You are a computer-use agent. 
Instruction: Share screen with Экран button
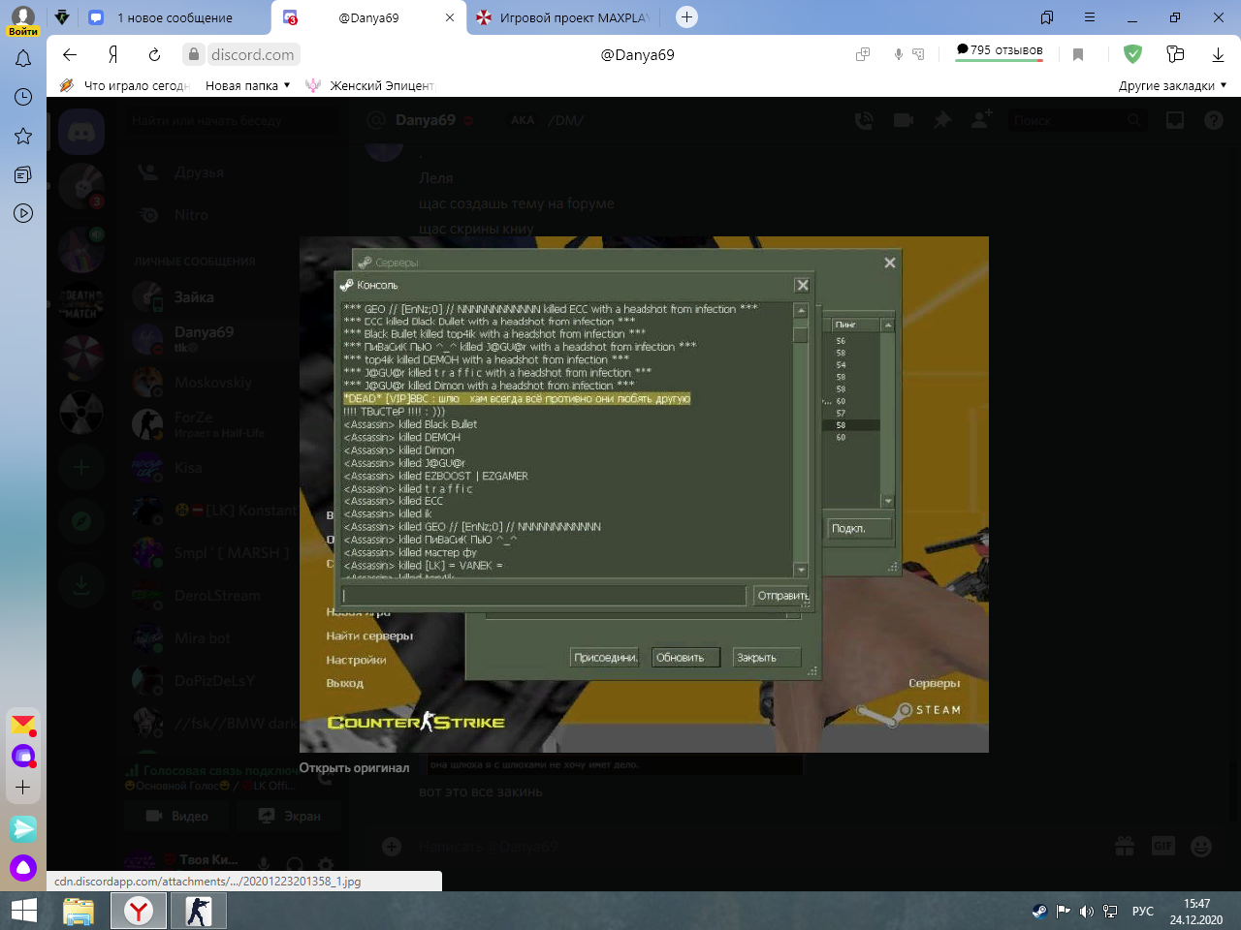point(289,817)
